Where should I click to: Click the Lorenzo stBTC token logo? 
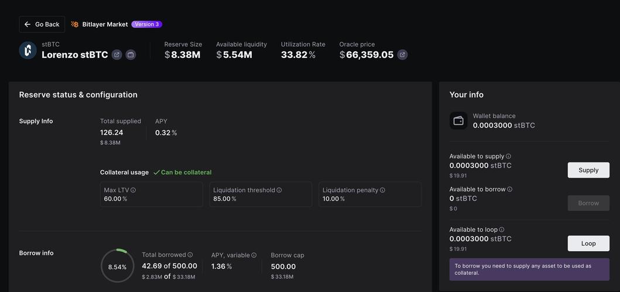(28, 50)
